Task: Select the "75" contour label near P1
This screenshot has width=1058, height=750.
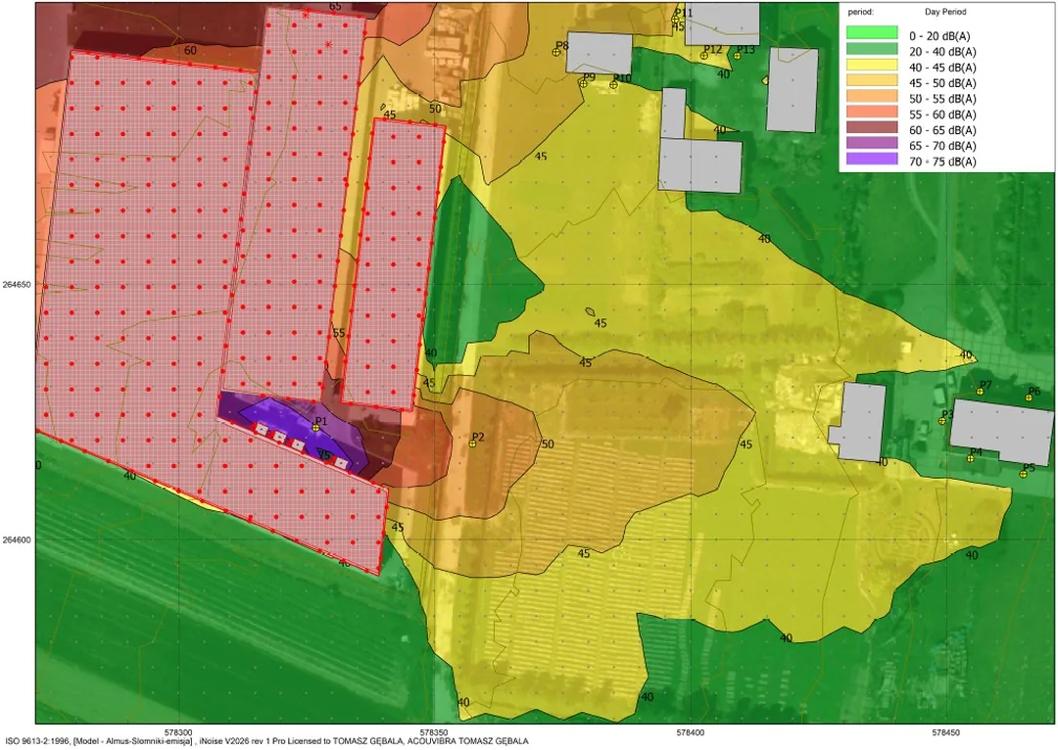Action: [x=324, y=455]
